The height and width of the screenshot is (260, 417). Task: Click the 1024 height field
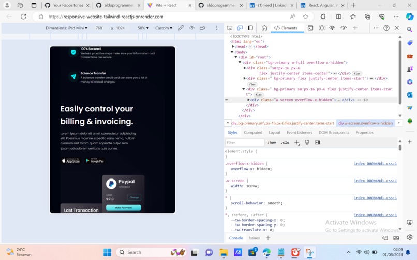[120, 28]
